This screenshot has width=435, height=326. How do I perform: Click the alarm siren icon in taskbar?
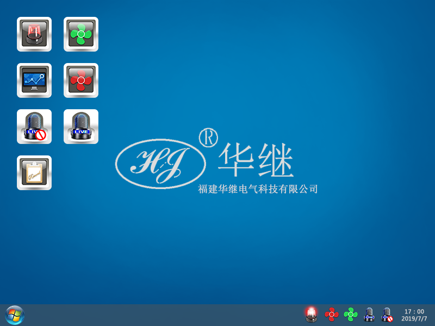pyautogui.click(x=311, y=315)
